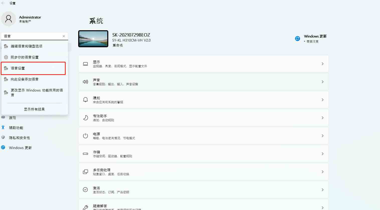The width and height of the screenshot is (380, 210).
Task: Click the focus assist moon icon
Action: tap(85, 118)
